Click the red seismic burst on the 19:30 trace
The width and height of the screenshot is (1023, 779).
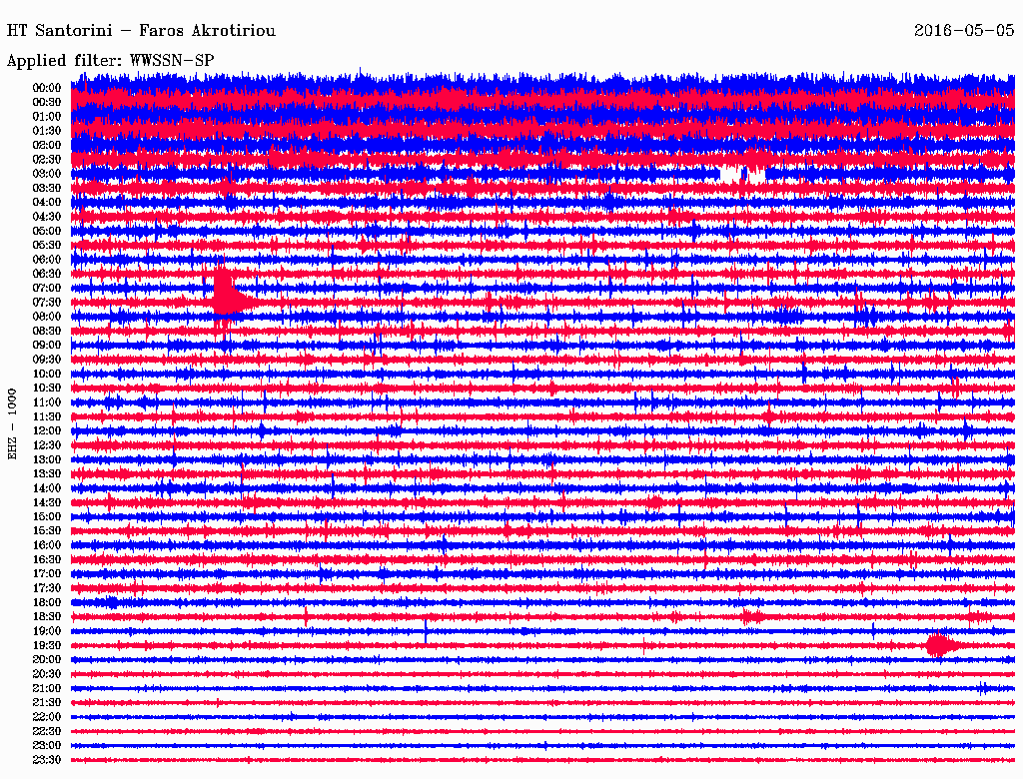941,646
